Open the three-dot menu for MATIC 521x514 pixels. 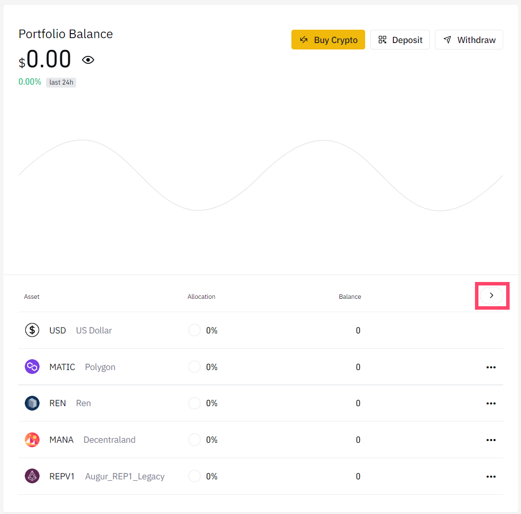[491, 367]
